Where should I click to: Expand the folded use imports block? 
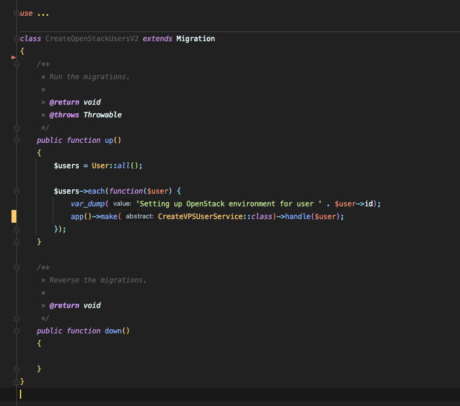pyautogui.click(x=16, y=13)
